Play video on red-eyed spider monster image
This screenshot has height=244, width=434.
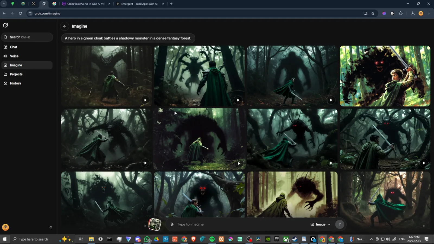(331, 163)
